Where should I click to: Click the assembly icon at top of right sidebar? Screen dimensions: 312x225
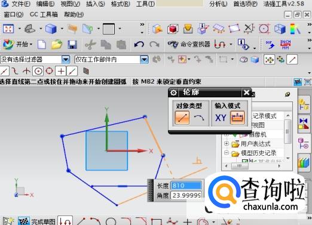tap(304, 104)
